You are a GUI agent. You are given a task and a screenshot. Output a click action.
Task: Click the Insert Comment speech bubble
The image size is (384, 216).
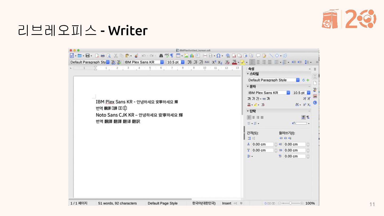coord(258,55)
